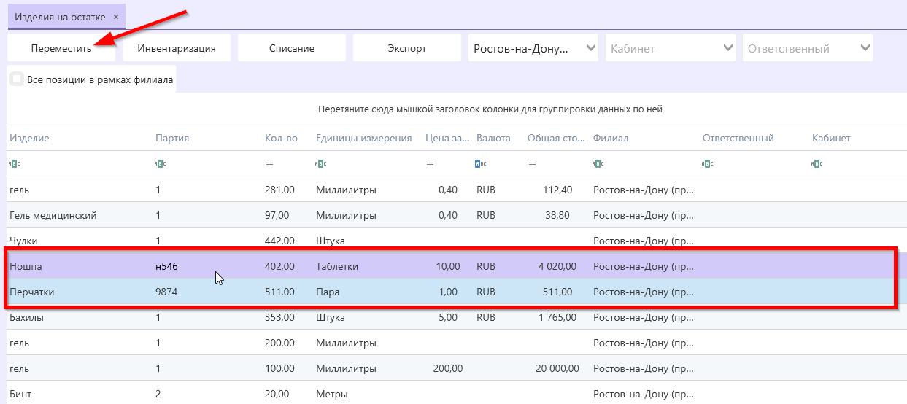Click the Переместить button
This screenshot has width=907, height=404.
point(61,48)
